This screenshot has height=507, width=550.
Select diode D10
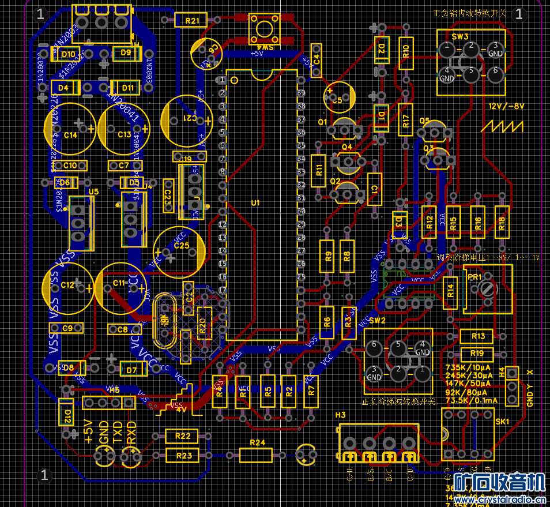(66, 54)
